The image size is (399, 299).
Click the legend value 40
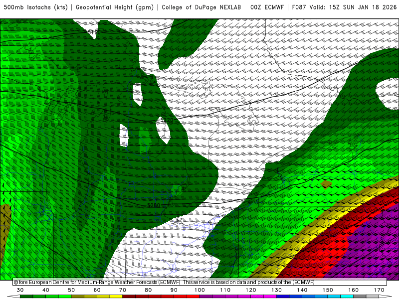click(x=46, y=290)
